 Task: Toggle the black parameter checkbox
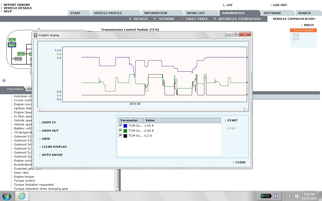[x=120, y=135]
